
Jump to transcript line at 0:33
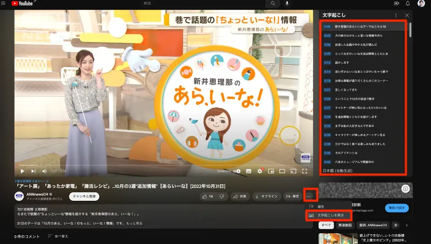[363, 126]
